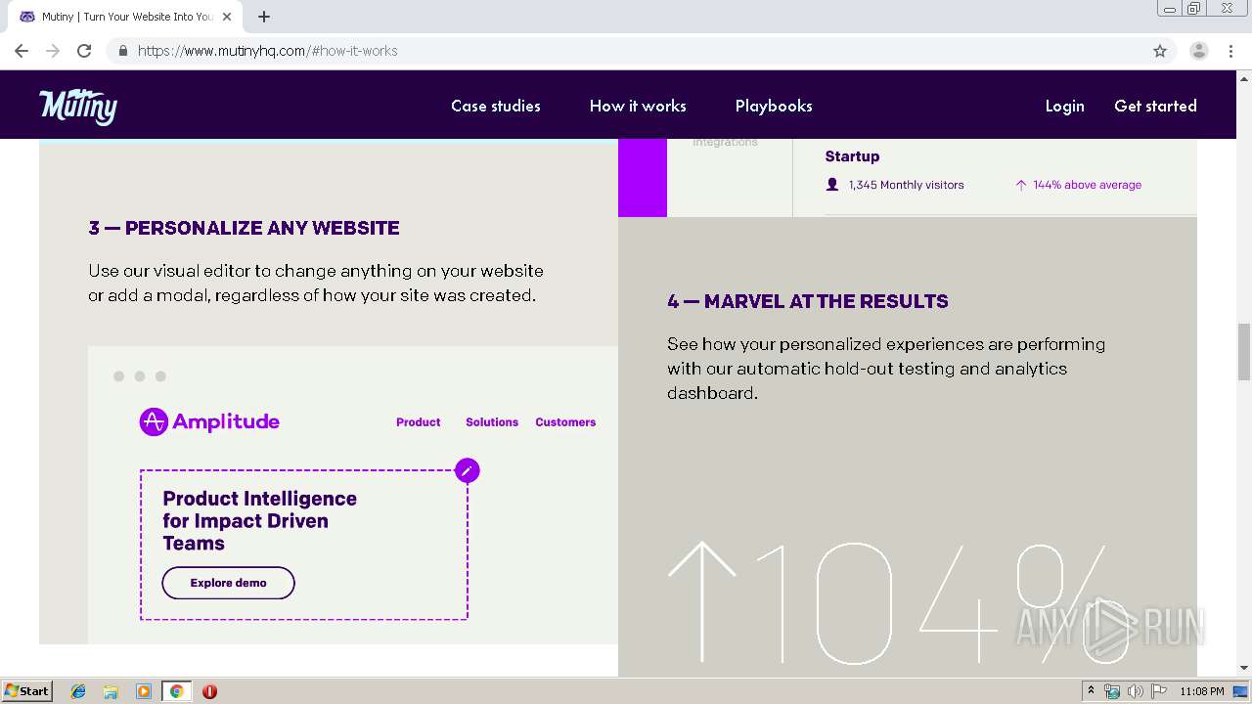The image size is (1252, 704).
Task: Click the Chrome taskbar icon
Action: (176, 691)
